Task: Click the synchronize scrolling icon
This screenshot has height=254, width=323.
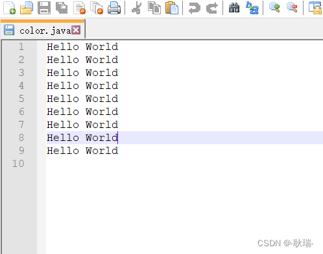Action: pyautogui.click(x=315, y=8)
